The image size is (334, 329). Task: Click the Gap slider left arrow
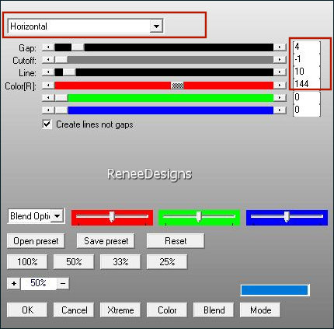pyautogui.click(x=48, y=47)
